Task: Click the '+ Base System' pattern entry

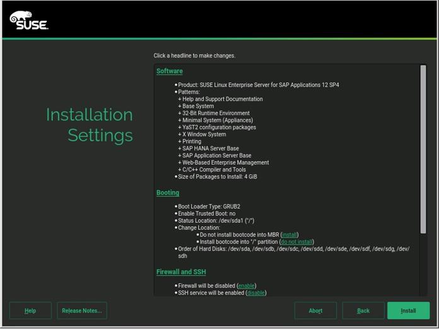Action: 196,106
